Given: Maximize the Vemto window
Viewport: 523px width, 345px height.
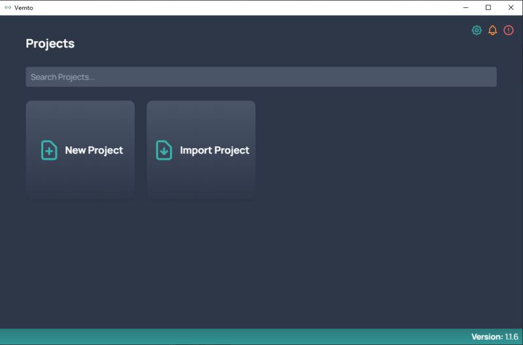Looking at the screenshot, I should [x=488, y=7].
